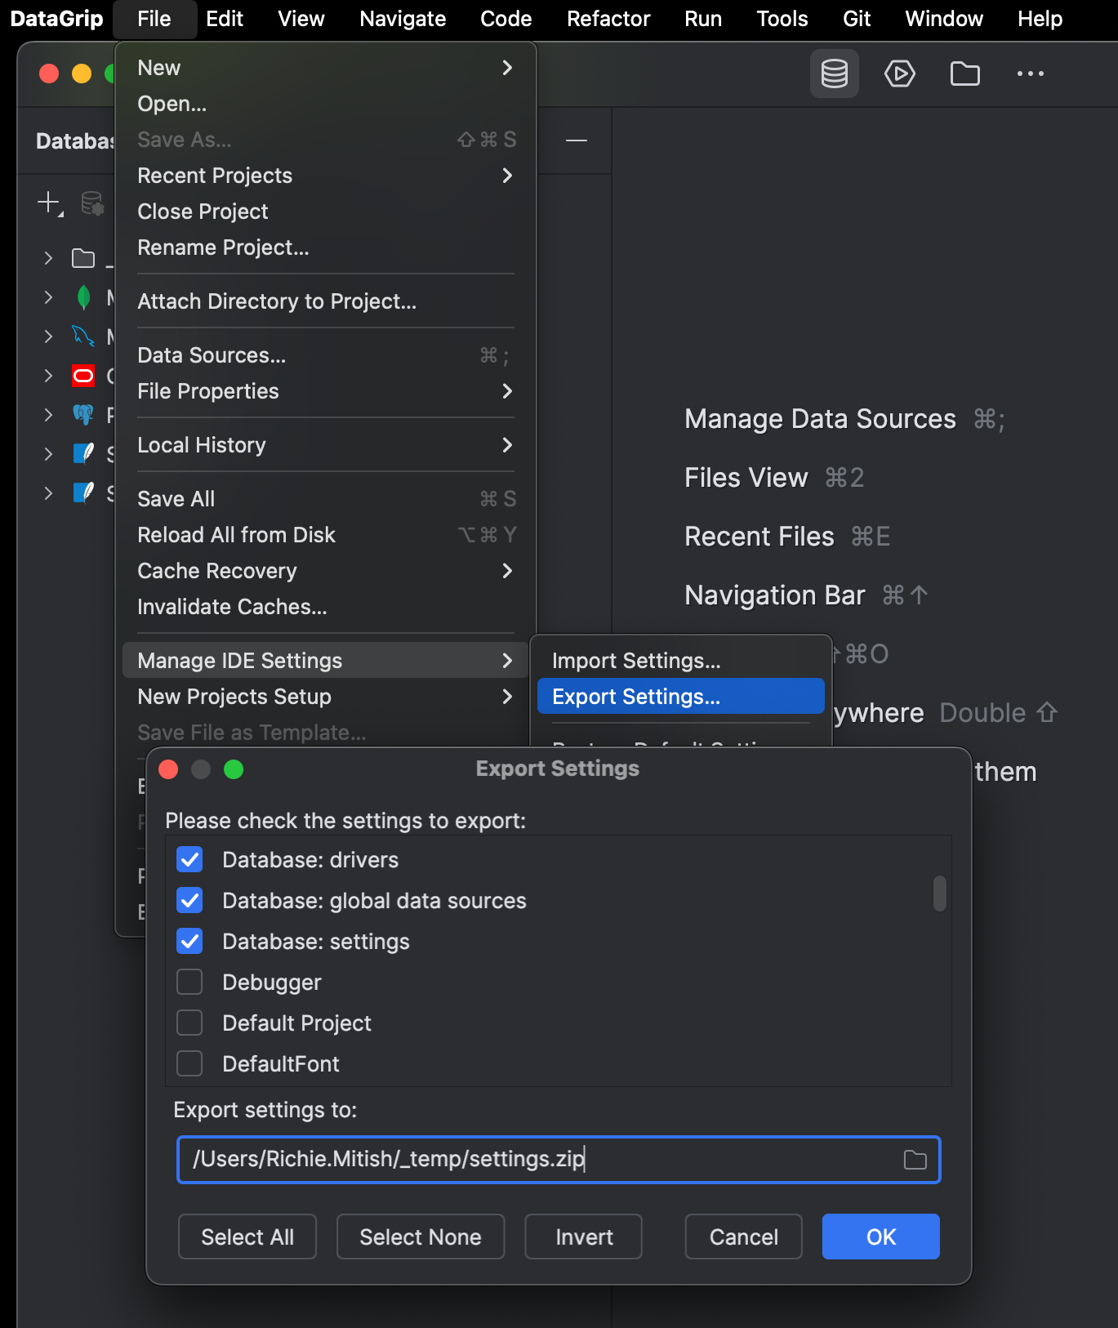
Task: Select the MongoDB leaf icon in tree
Action: tap(83, 297)
